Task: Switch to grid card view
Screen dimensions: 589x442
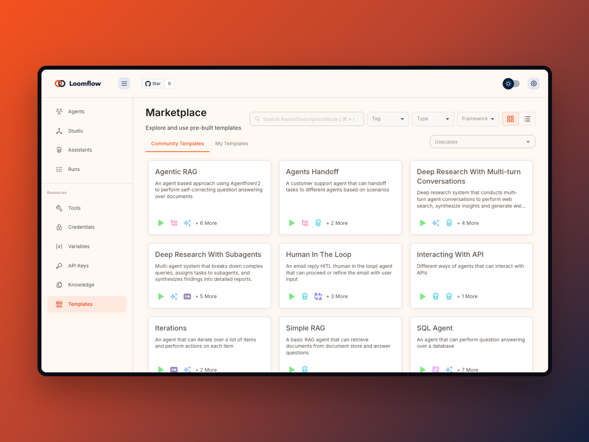Action: click(x=510, y=119)
